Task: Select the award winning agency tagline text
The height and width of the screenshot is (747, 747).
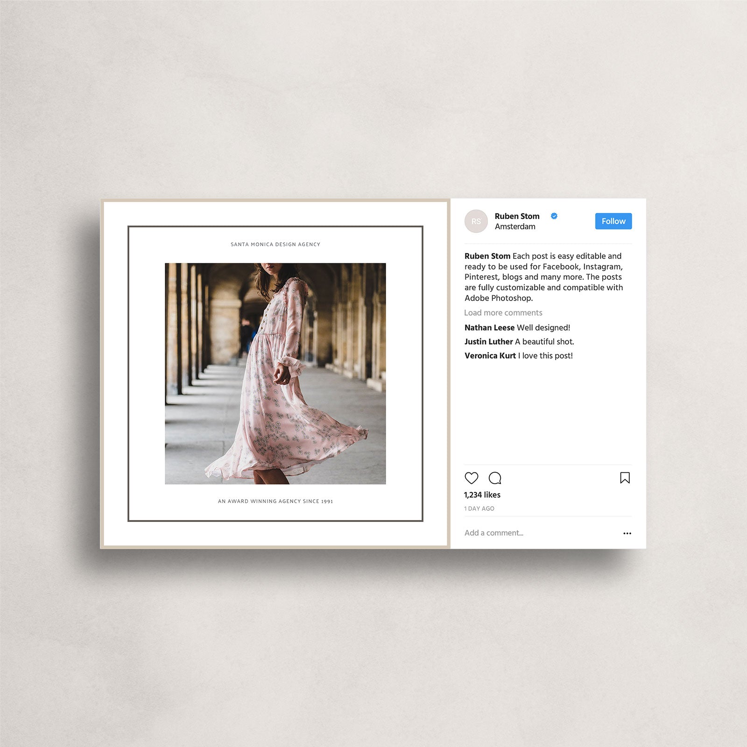Action: [x=275, y=501]
